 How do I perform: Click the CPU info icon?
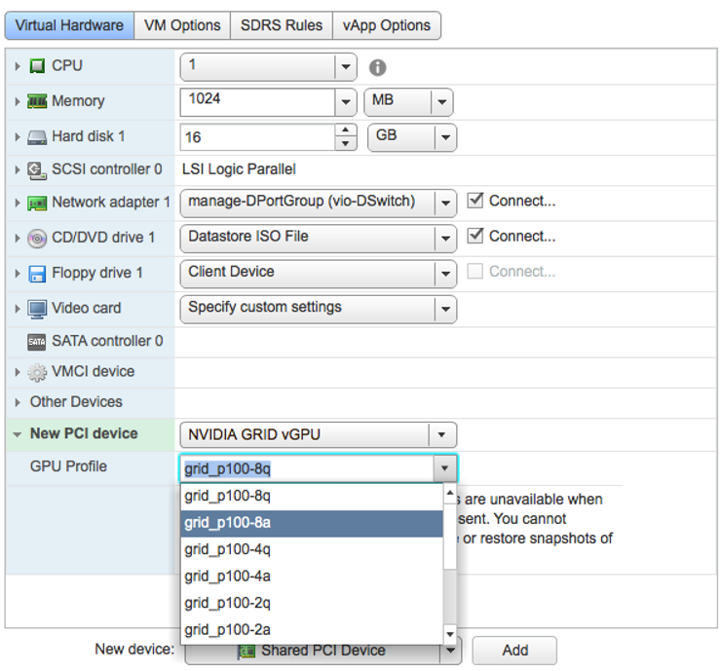coord(377,67)
